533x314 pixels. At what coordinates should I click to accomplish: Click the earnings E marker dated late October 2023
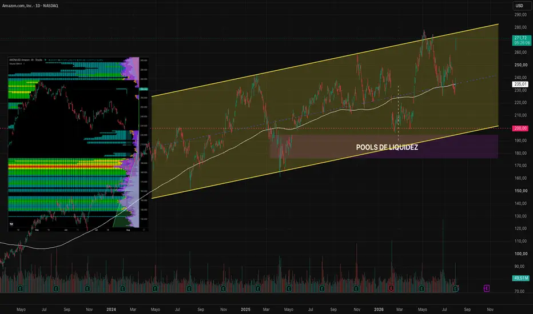[x=87, y=288]
